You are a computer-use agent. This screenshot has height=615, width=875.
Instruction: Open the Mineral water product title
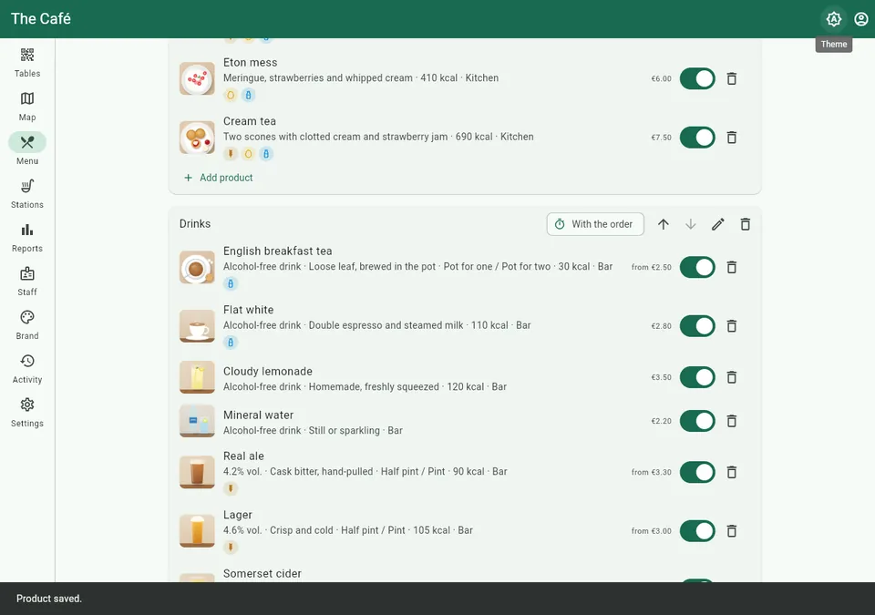click(258, 415)
